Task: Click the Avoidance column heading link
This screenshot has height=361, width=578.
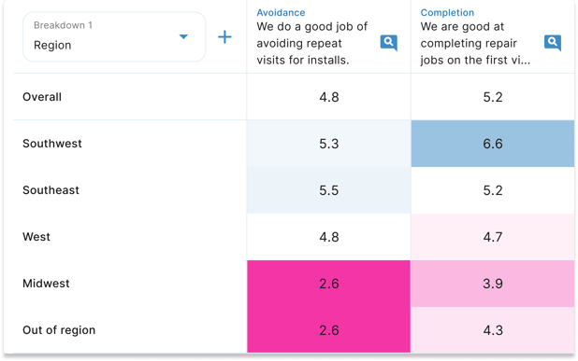Action: [x=281, y=12]
